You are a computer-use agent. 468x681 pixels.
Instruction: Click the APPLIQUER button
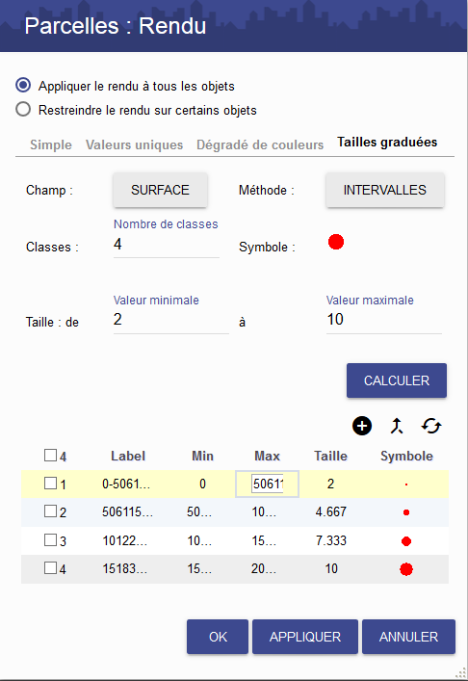(305, 637)
